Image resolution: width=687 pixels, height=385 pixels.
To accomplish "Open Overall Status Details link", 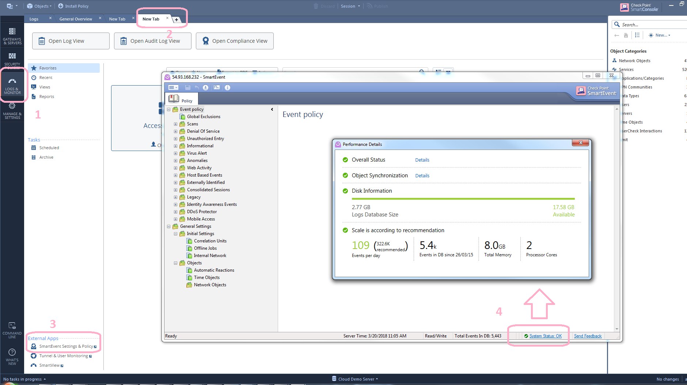I will tap(422, 160).
